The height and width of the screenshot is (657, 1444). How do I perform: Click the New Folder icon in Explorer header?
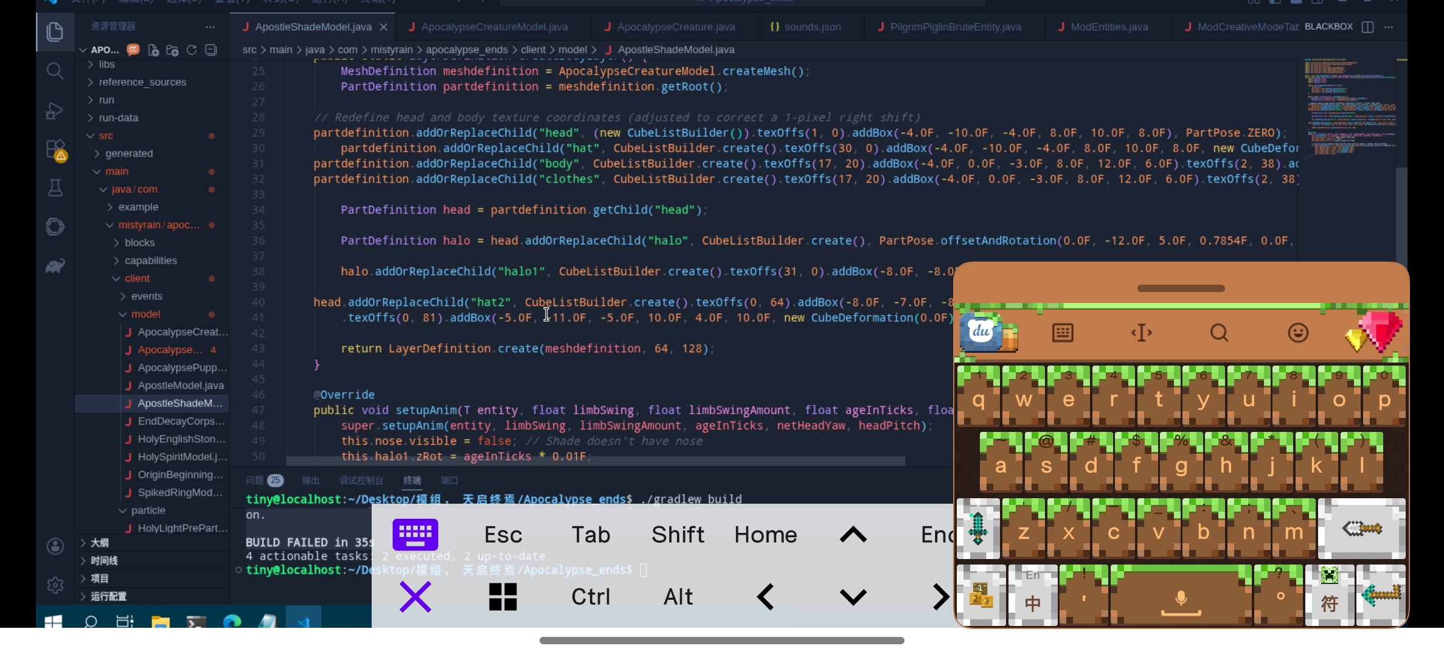pyautogui.click(x=172, y=50)
